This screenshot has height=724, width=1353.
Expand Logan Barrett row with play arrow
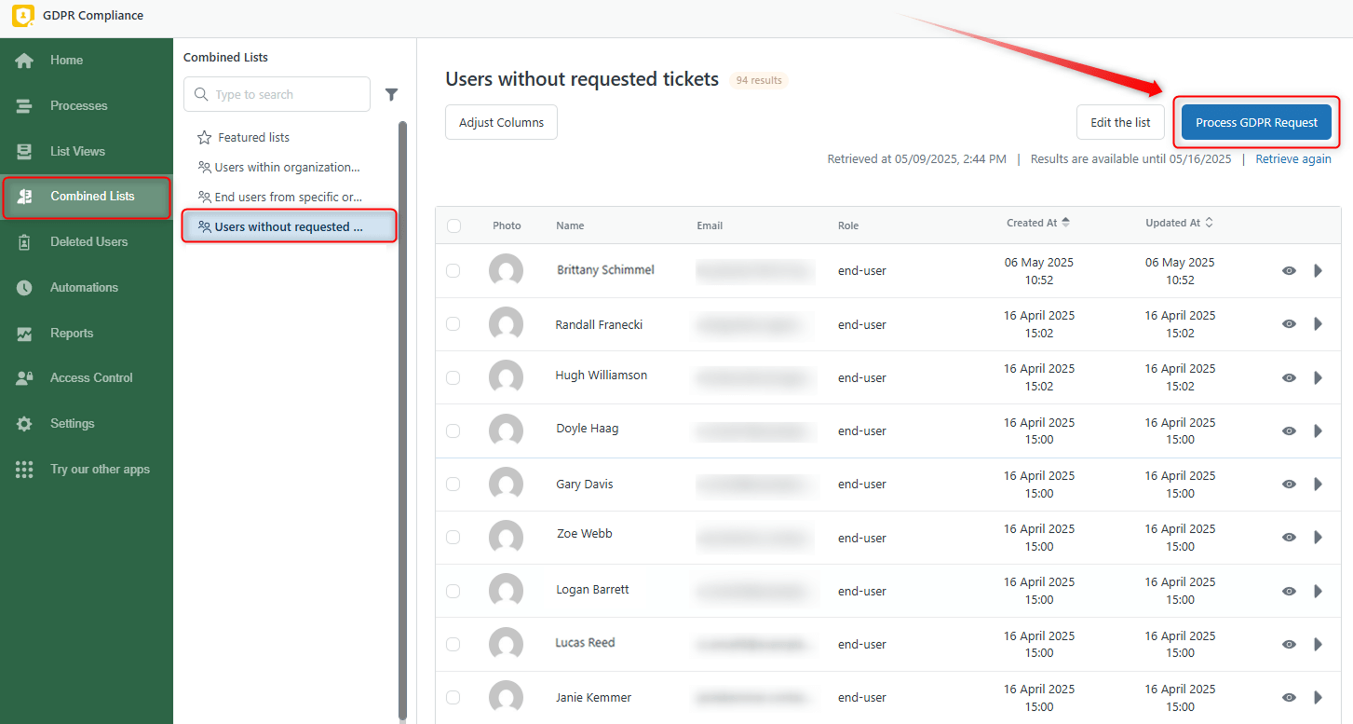[x=1318, y=591]
